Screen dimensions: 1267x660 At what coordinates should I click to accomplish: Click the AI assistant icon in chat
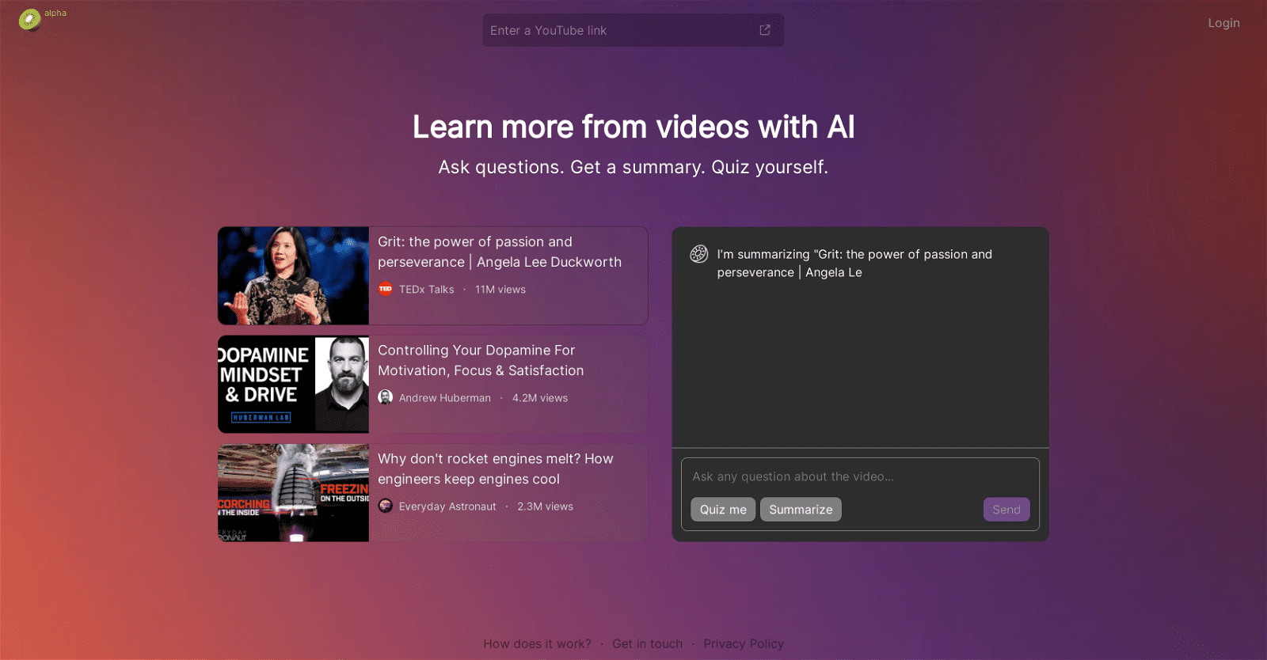click(x=698, y=254)
